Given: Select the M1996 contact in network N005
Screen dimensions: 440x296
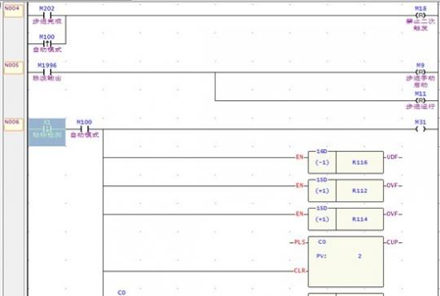Looking at the screenshot, I should point(47,73).
